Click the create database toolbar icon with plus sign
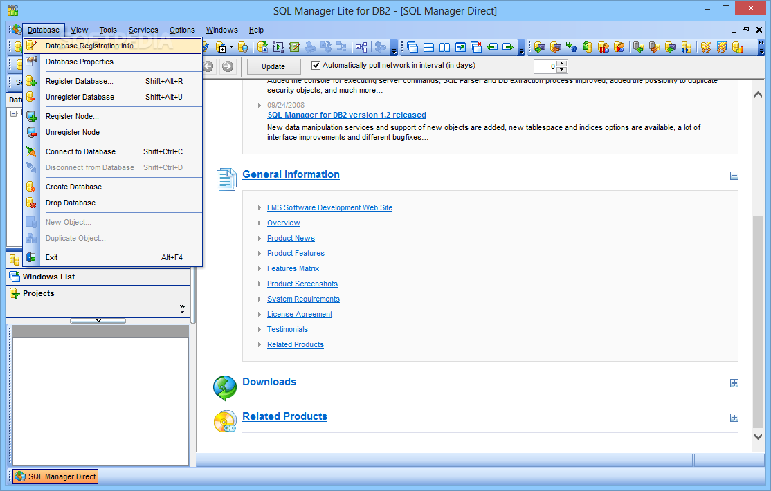 [221, 47]
